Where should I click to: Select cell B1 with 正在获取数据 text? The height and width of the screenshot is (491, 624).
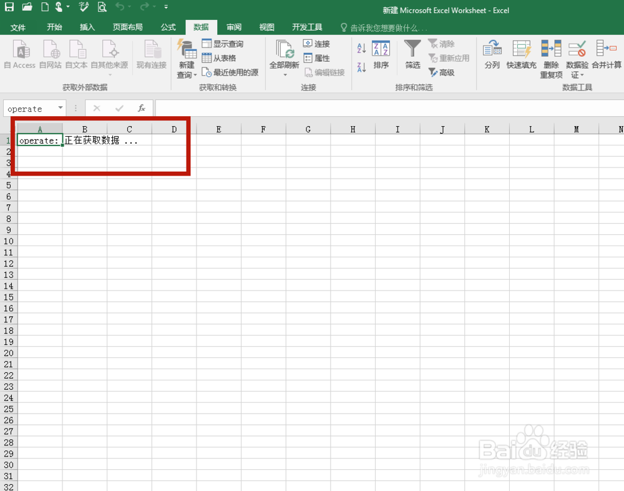[x=84, y=141]
